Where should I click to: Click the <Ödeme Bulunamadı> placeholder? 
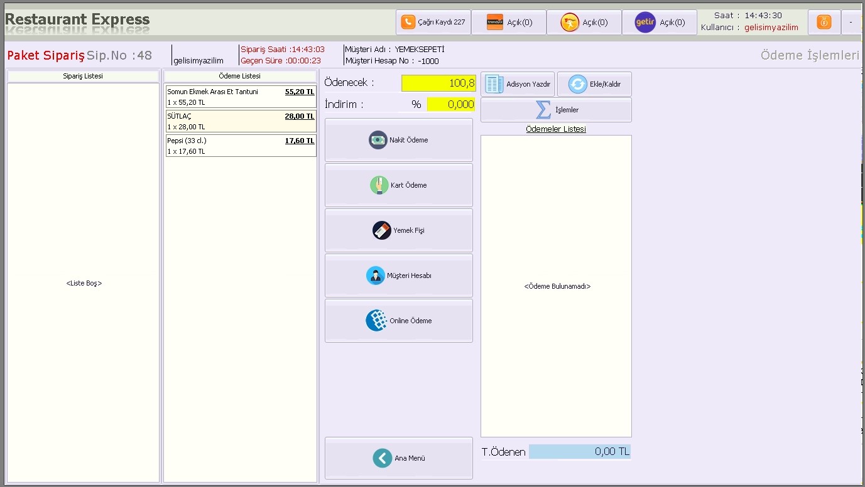point(557,286)
